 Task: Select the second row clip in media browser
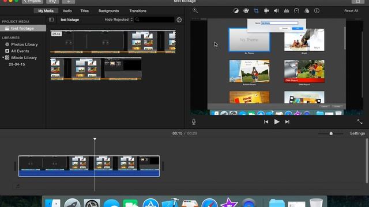tap(96, 68)
